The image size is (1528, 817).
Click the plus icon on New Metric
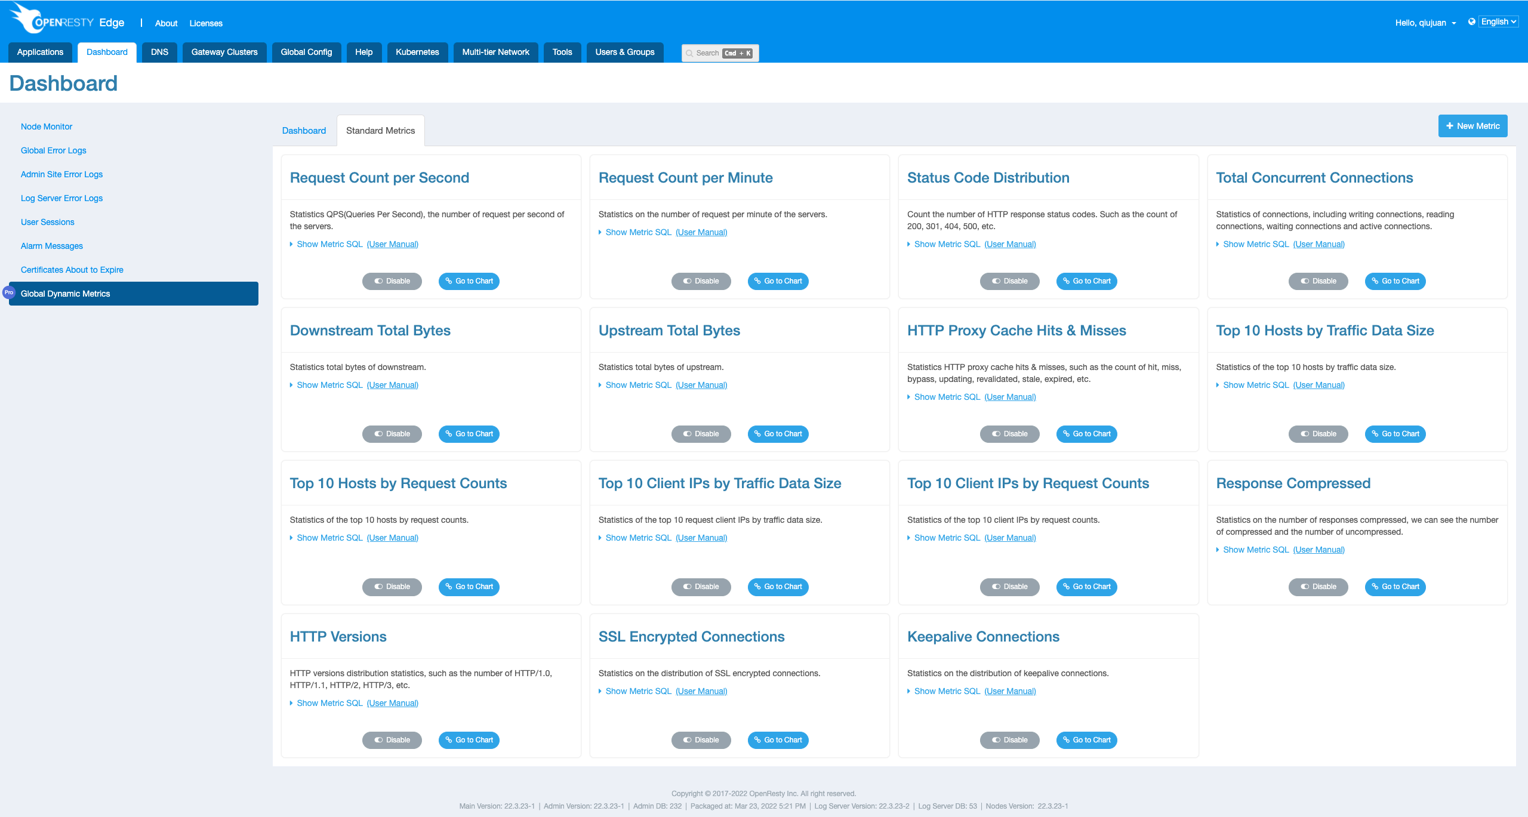coord(1449,126)
